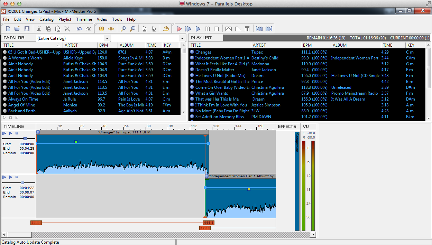Click the fade-out ramp toolbar icon
The height and width of the screenshot is (245, 432).
(238, 29)
